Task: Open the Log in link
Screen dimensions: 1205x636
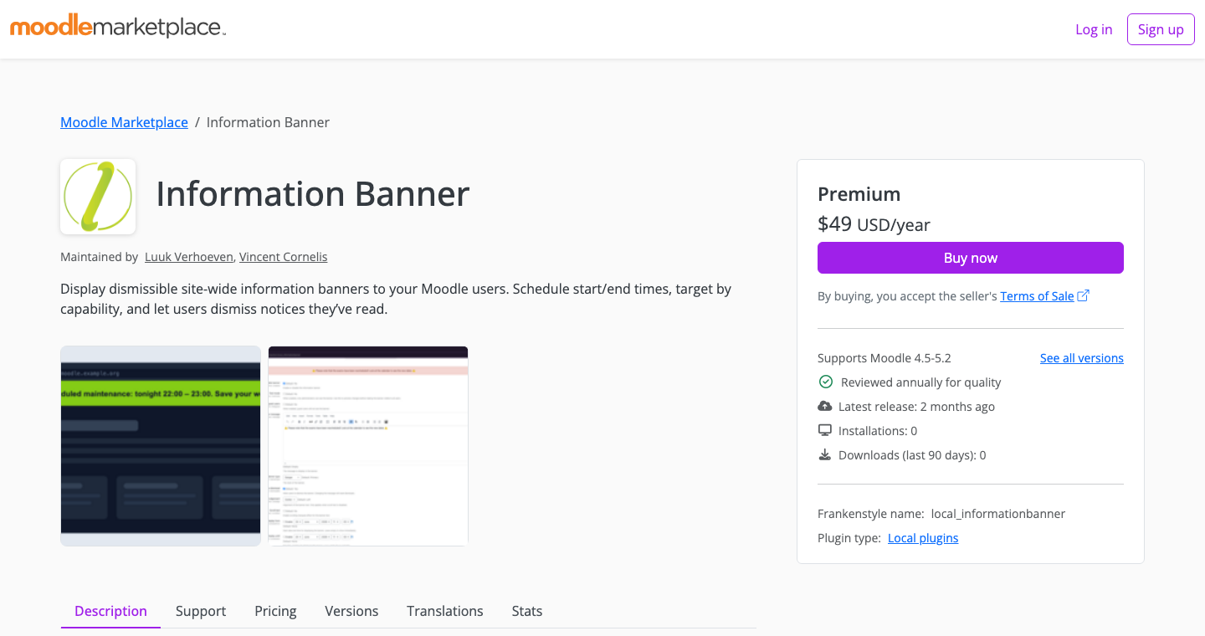Action: 1094,29
